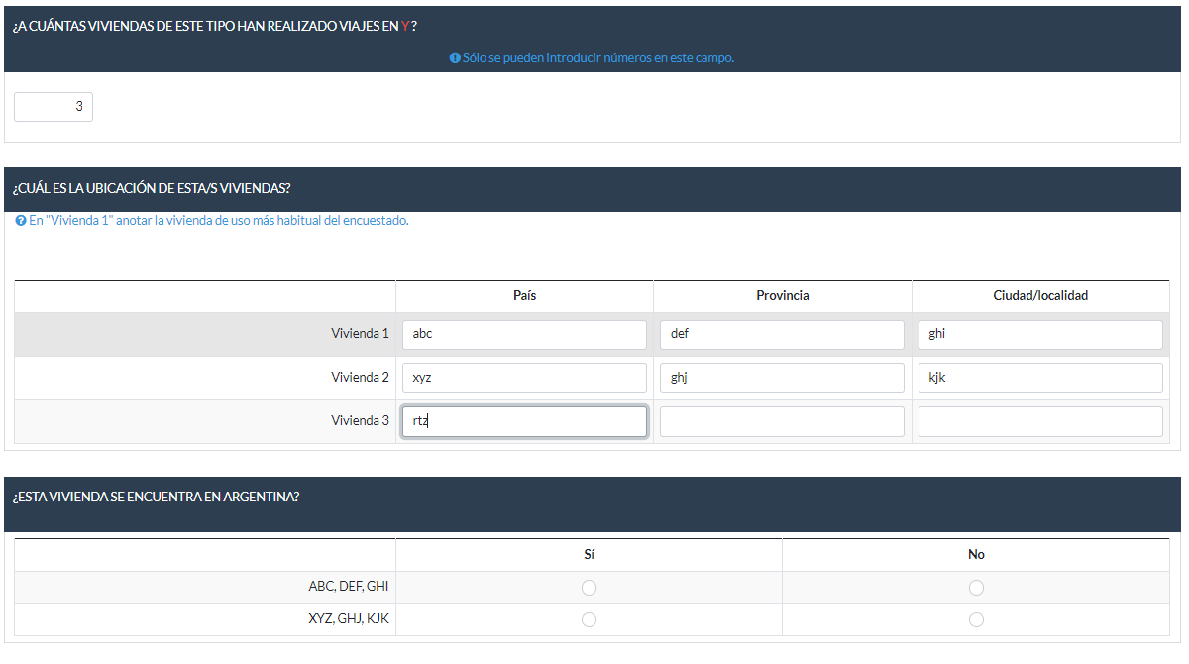Click the Provincia column header
Viewport: 1189px width, 664px height.
783,296
